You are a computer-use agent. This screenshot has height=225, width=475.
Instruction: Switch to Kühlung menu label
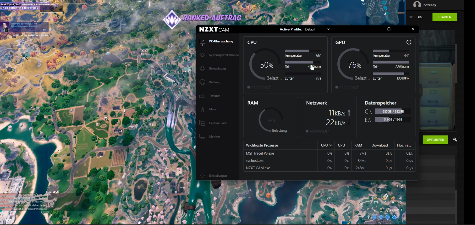coord(215,82)
